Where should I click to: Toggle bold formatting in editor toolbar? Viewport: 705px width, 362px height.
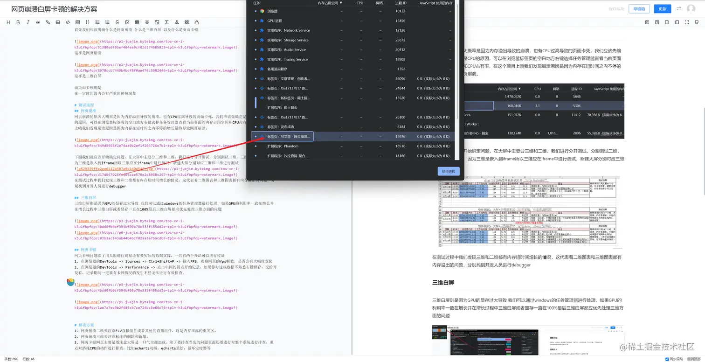click(18, 22)
